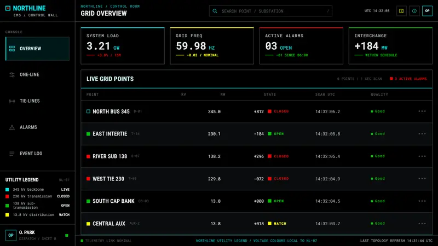The height and width of the screenshot is (246, 438).
Task: Sort by the Scan UTC column header
Action: (325, 94)
